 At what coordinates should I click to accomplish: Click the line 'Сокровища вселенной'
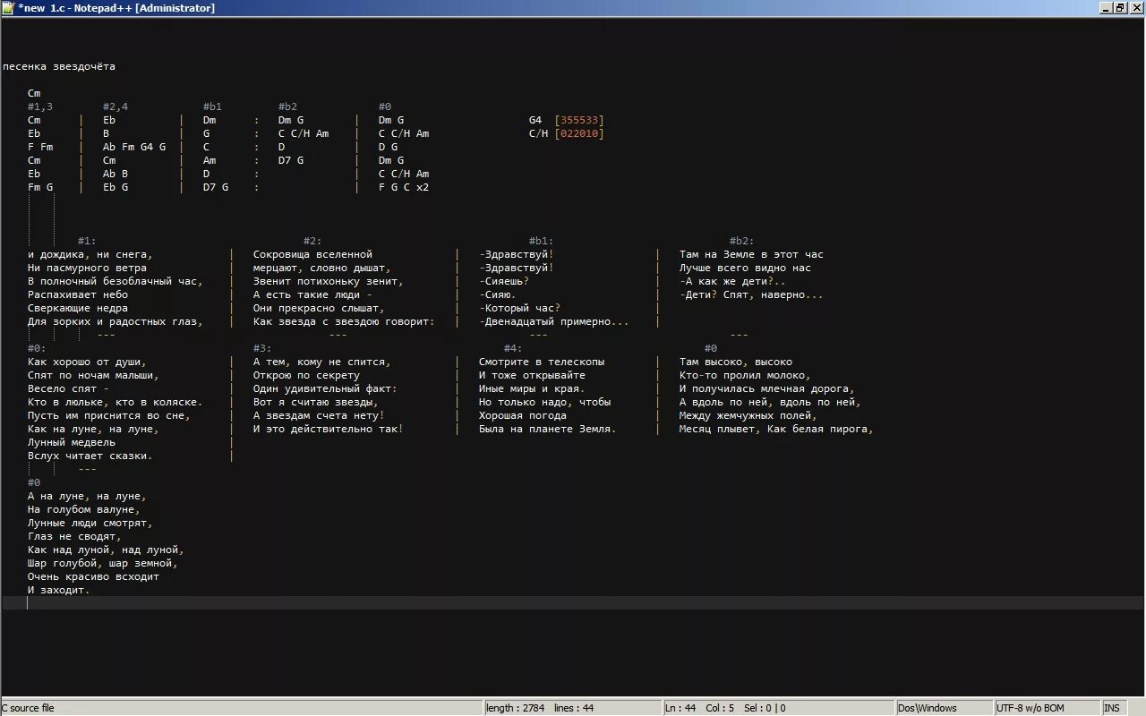[x=312, y=254]
